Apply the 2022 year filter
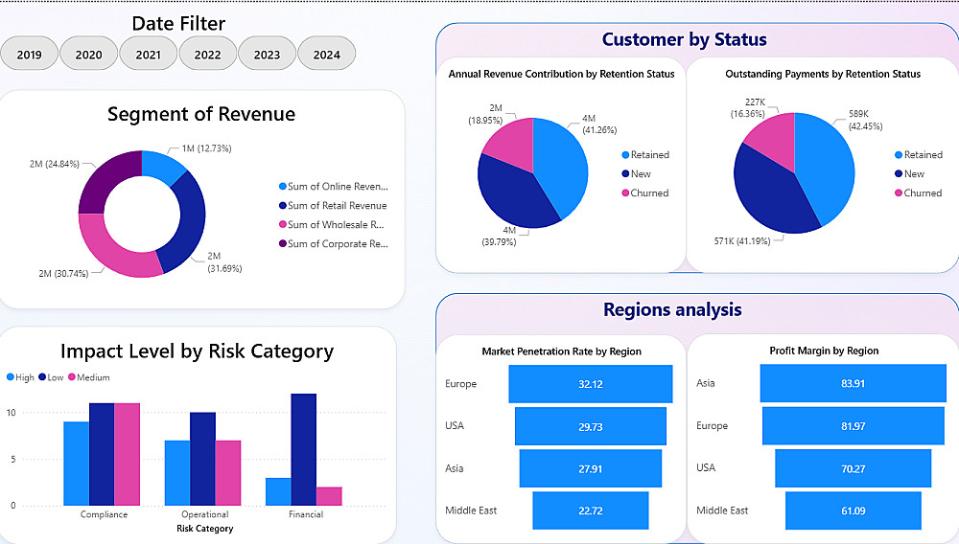This screenshot has height=544, width=959. [x=207, y=54]
